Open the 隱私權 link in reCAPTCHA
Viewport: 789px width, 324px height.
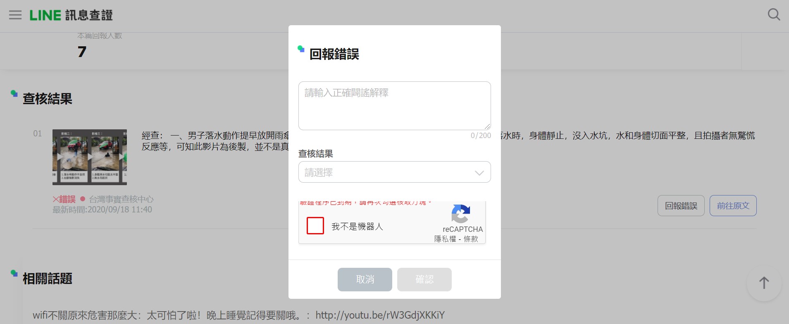[445, 239]
